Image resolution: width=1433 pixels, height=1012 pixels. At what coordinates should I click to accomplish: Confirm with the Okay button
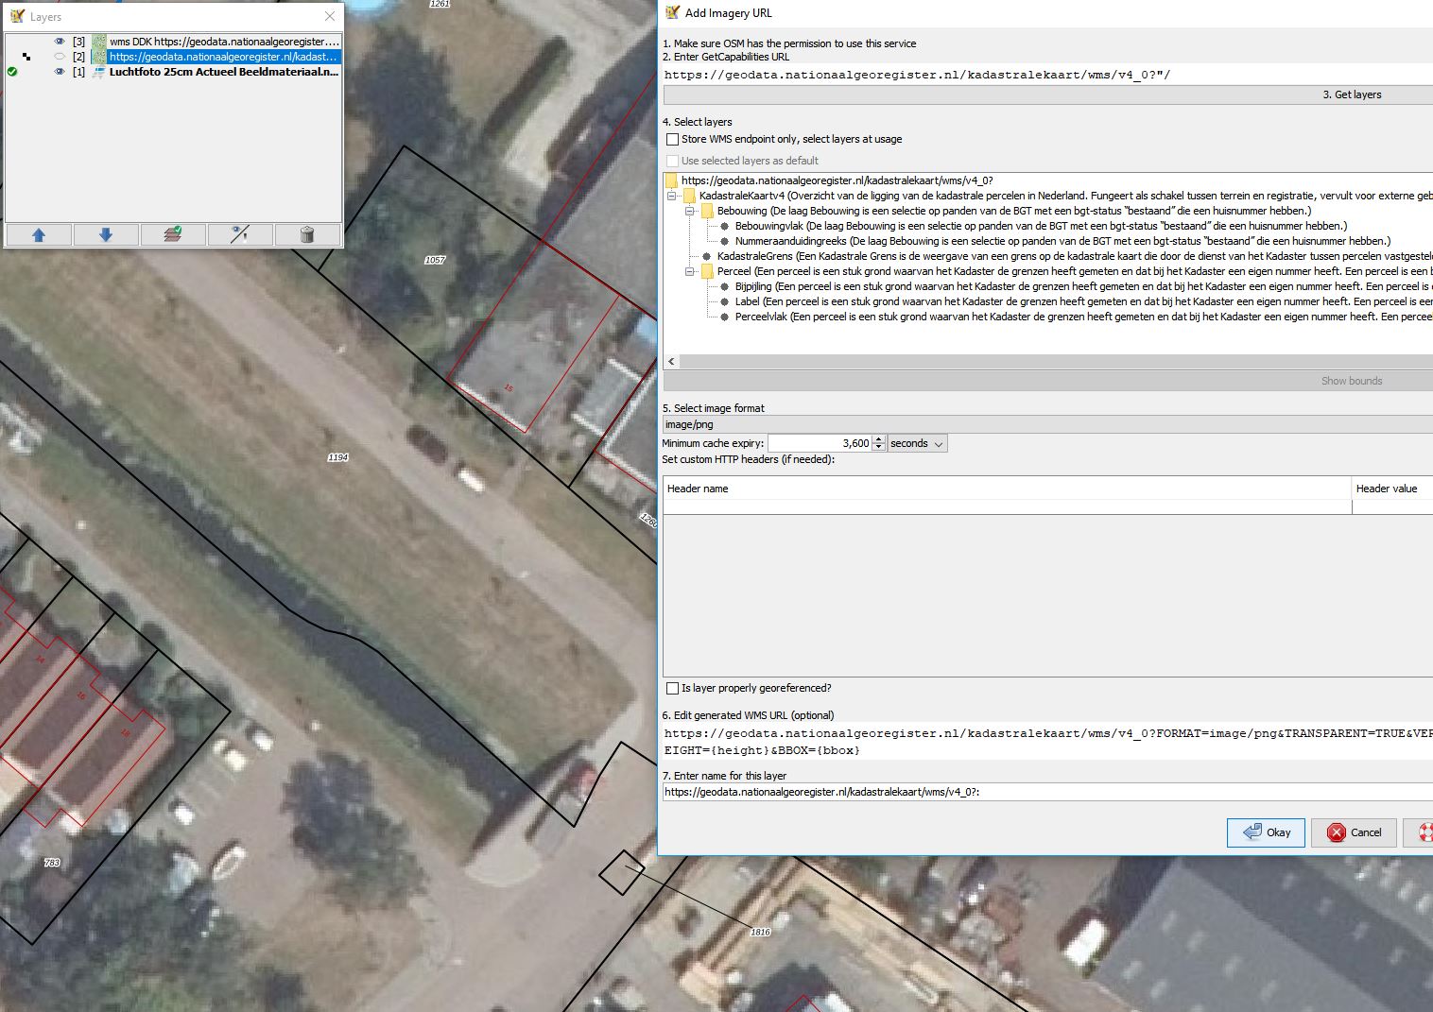click(1266, 832)
